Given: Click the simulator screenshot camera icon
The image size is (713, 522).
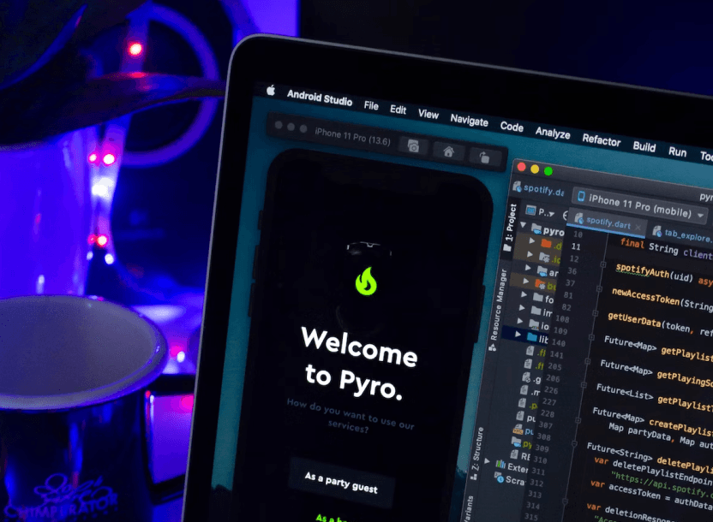Looking at the screenshot, I should 414,146.
